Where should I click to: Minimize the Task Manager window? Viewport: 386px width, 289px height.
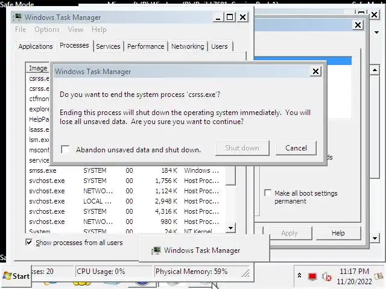[x=218, y=17]
